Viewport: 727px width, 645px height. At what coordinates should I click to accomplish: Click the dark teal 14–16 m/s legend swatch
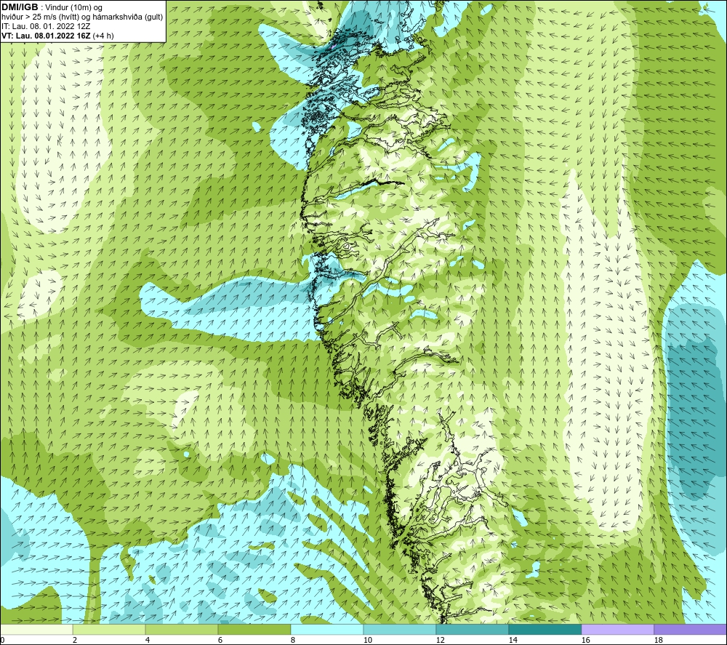(x=545, y=629)
